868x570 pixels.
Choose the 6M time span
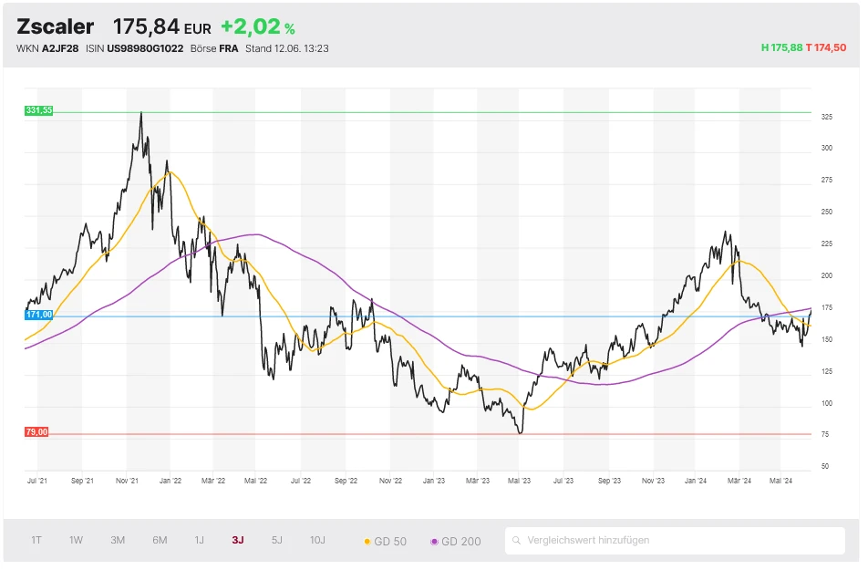pyautogui.click(x=160, y=540)
